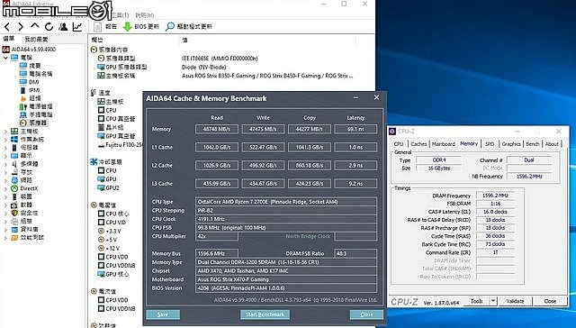The image size is (576, 328).
Task: Go forward with the AIDA64 forward arrow
Action: click(x=21, y=26)
